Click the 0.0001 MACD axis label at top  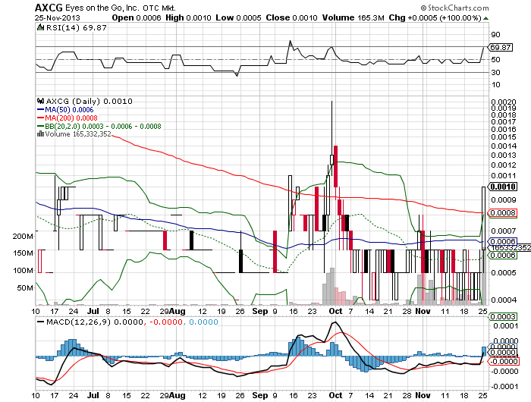(x=506, y=326)
